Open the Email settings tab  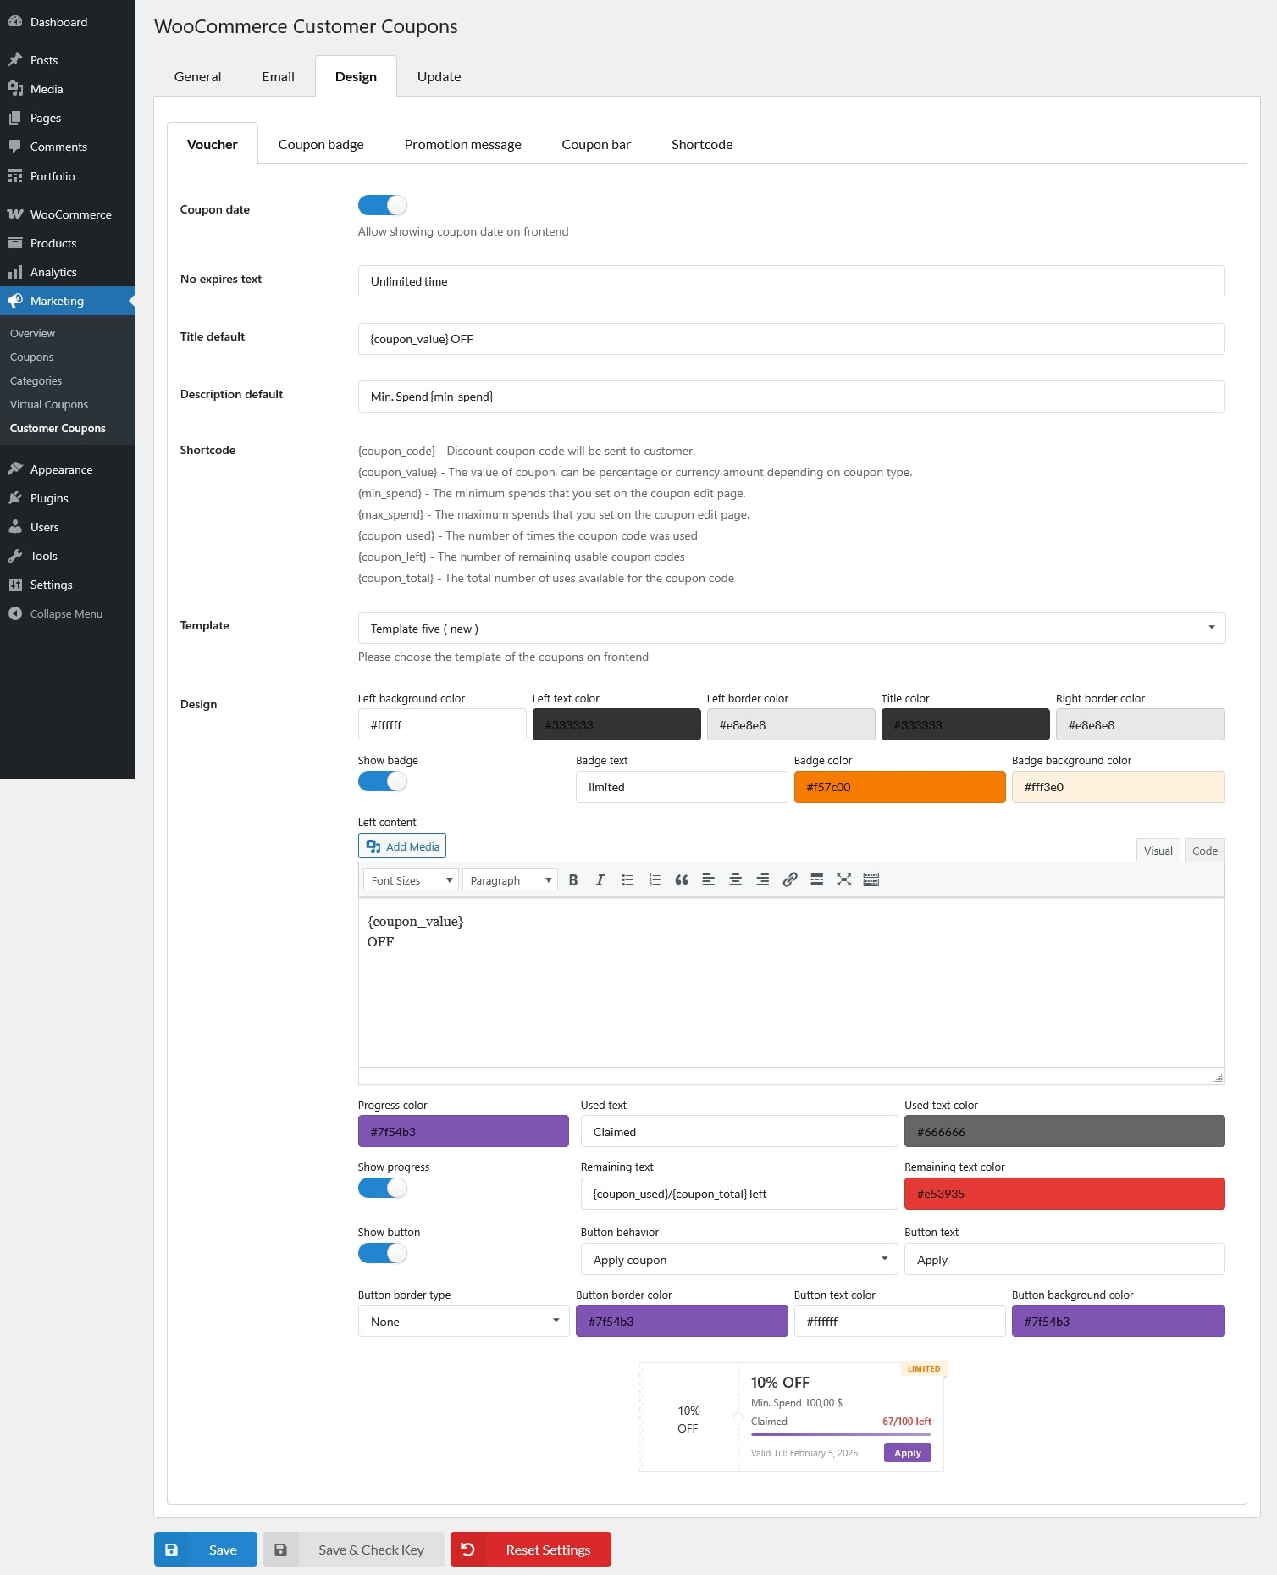(x=278, y=77)
